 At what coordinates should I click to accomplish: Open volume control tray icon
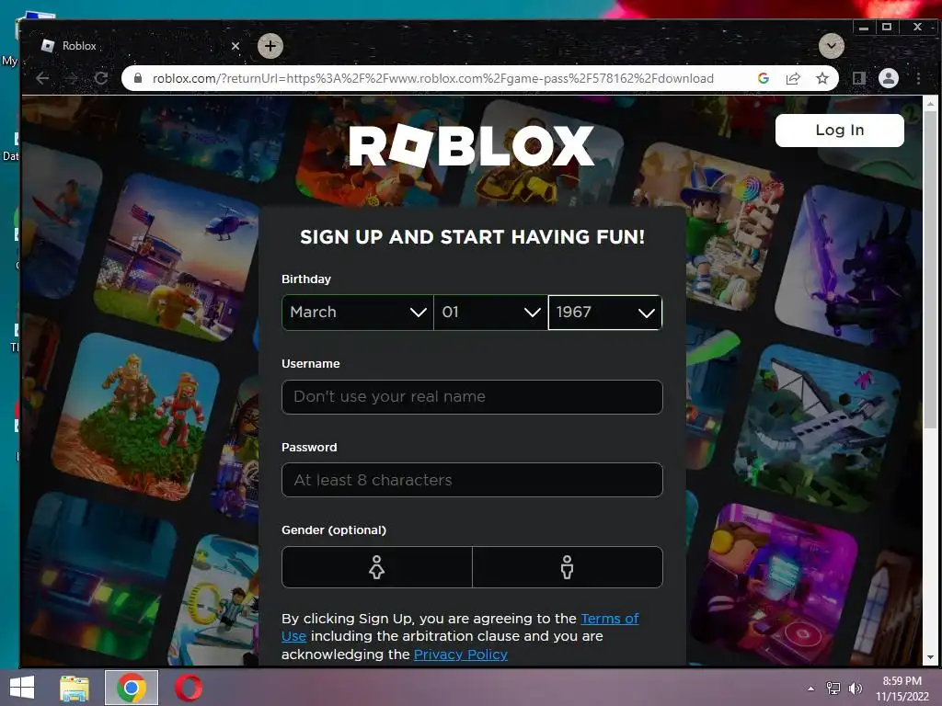pos(855,689)
